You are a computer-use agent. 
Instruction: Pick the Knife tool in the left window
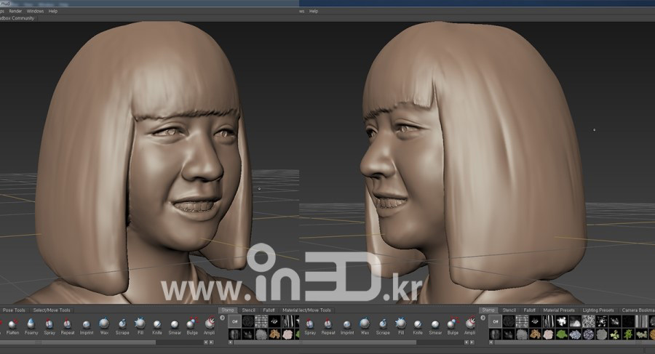[x=157, y=326]
